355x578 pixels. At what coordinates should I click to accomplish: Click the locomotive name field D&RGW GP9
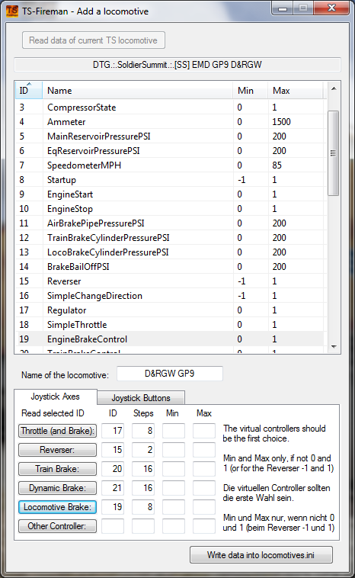pyautogui.click(x=170, y=374)
